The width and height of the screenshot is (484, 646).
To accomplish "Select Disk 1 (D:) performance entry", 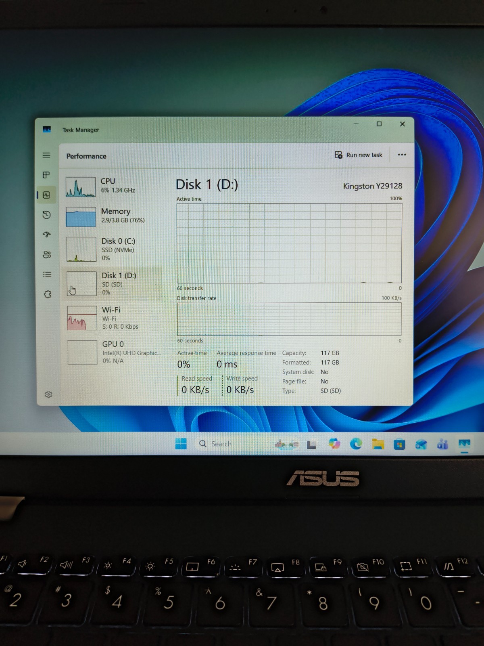I will tap(113, 283).
